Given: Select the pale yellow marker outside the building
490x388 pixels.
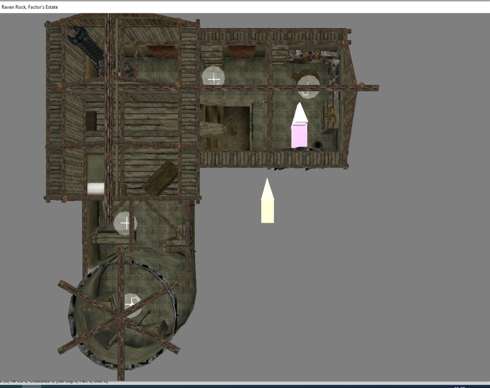Looking at the screenshot, I should [x=268, y=201].
